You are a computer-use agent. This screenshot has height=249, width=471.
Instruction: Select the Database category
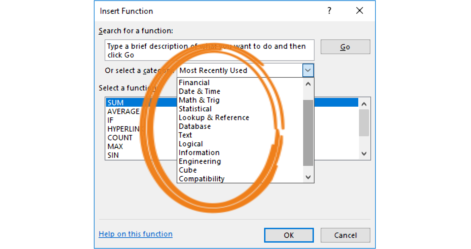point(194,126)
